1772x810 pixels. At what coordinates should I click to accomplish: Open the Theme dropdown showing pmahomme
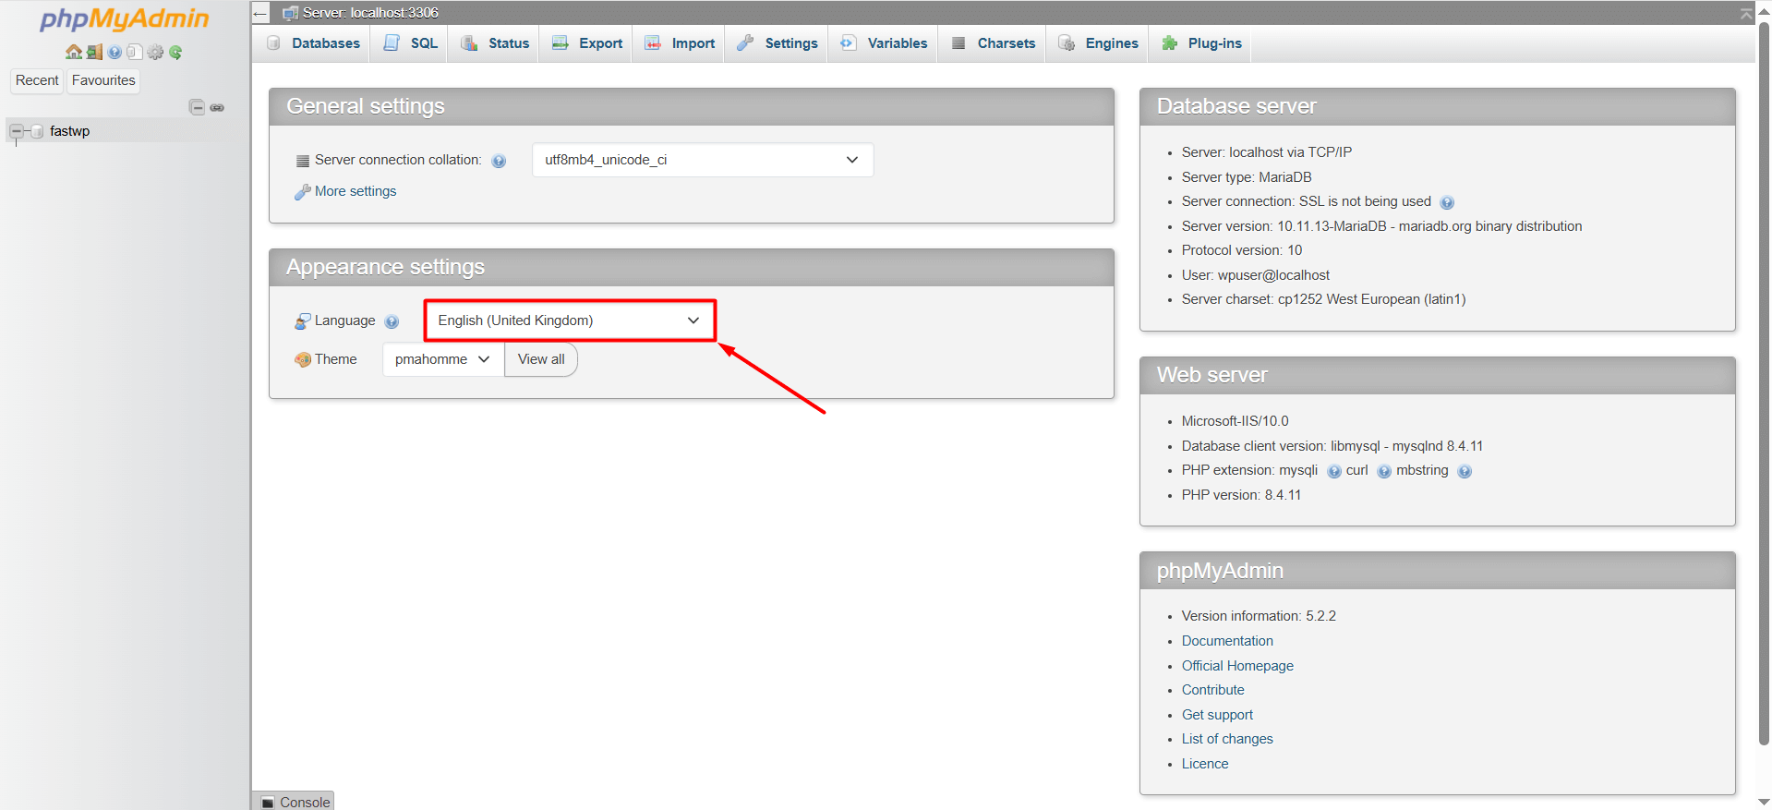point(443,359)
